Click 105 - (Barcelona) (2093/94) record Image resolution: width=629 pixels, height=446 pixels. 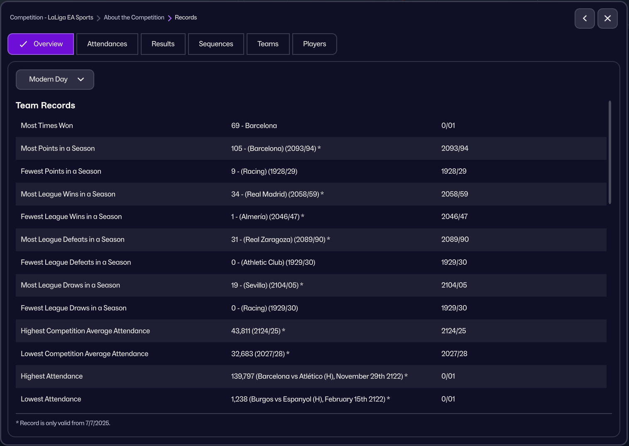tap(276, 148)
